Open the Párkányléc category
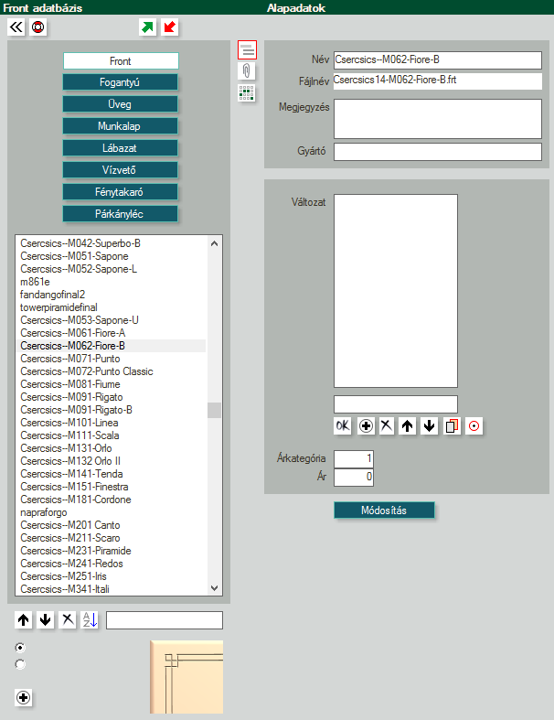Viewport: 554px width, 720px height. (x=121, y=214)
